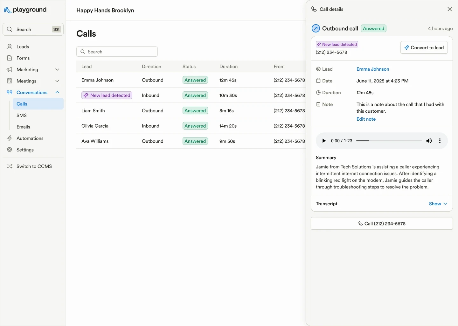Viewport: 458px width, 326px height.
Task: Click the Automations lightning icon
Action: (10, 138)
